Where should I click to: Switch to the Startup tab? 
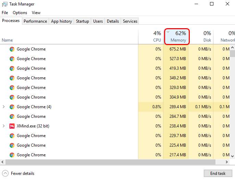tap(83, 21)
